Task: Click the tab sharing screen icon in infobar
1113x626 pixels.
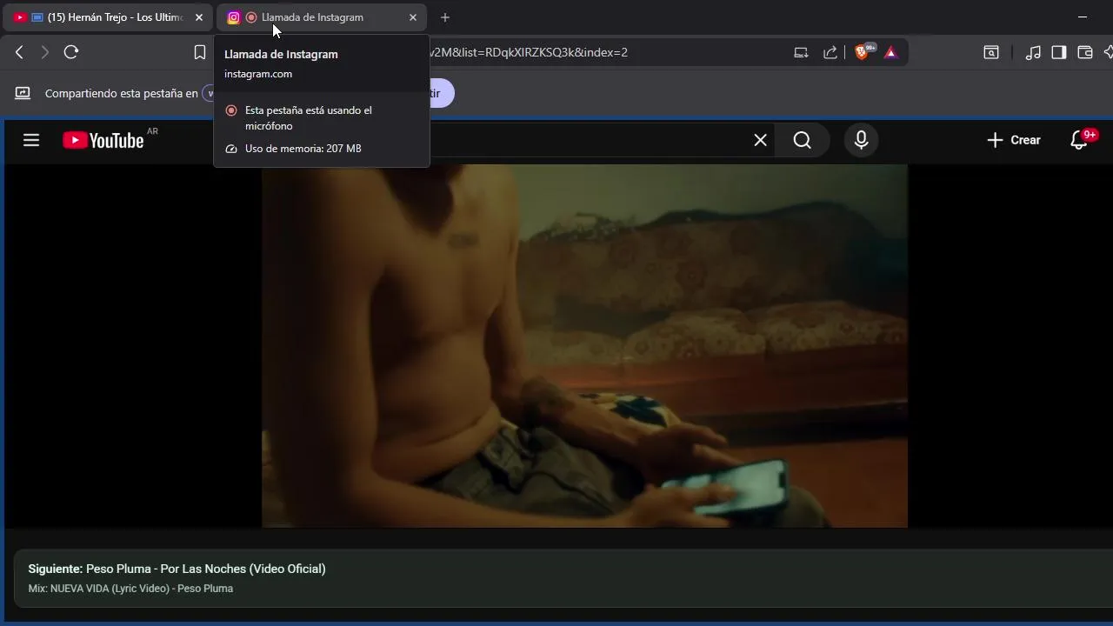Action: pyautogui.click(x=23, y=93)
